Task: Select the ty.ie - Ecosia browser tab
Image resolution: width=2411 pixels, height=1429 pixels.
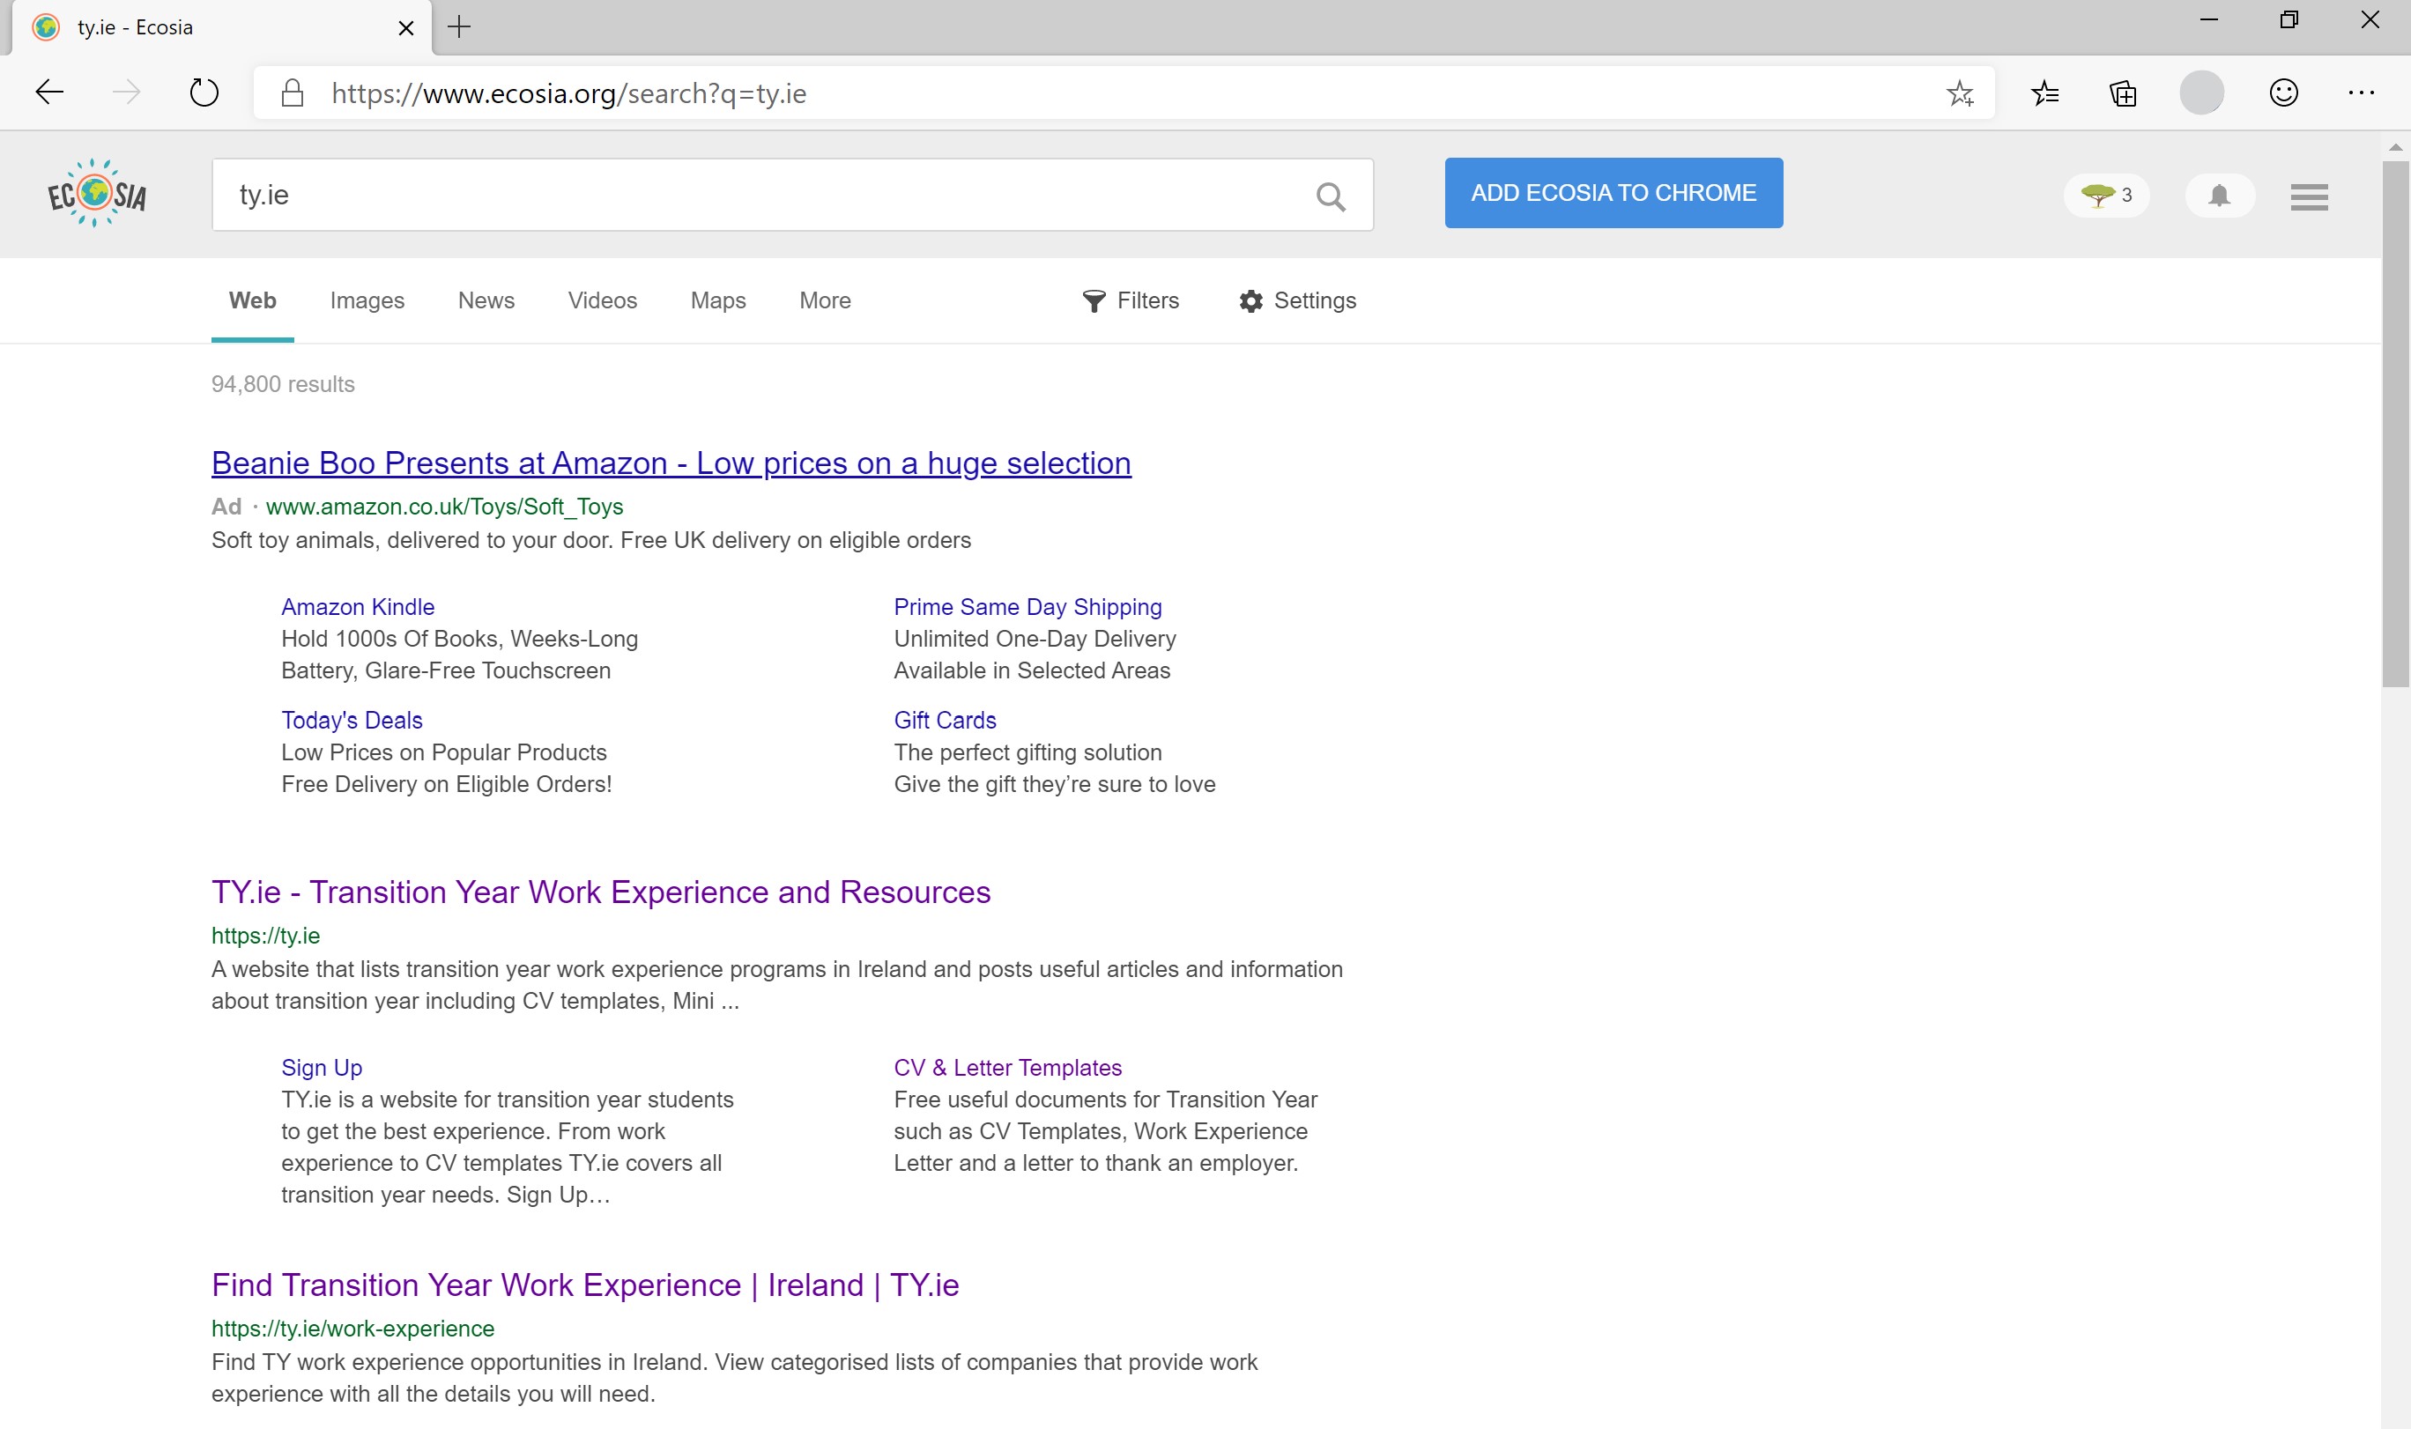Action: pyautogui.click(x=221, y=28)
